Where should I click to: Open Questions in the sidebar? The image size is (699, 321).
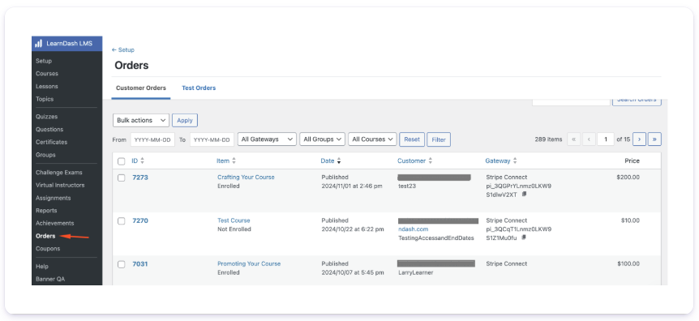[49, 130]
